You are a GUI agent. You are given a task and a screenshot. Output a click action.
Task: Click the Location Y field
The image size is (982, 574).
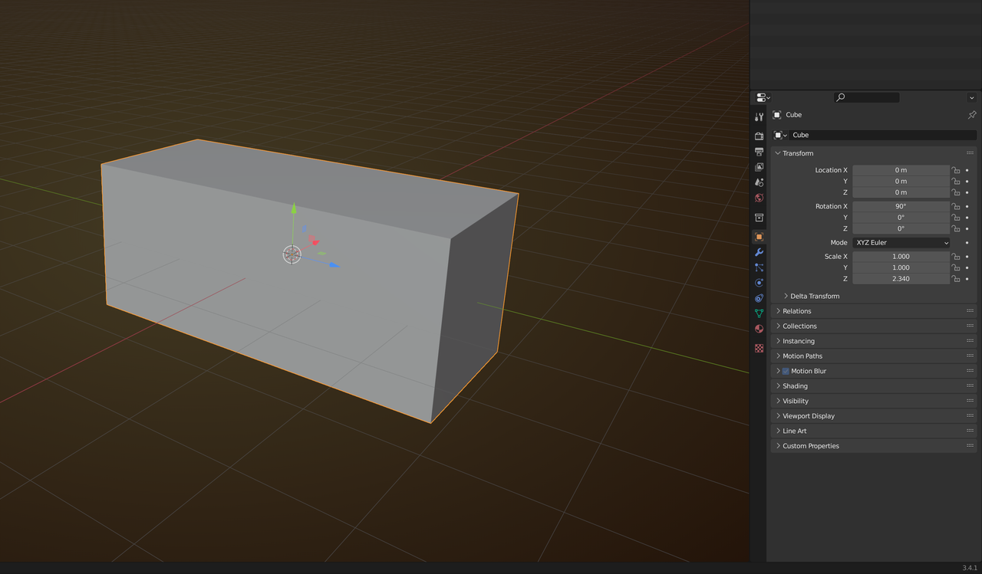[x=901, y=182]
